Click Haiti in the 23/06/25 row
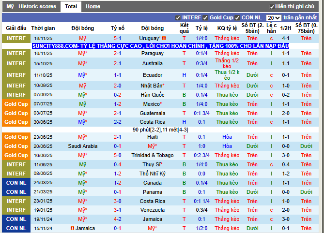 tap(153, 137)
